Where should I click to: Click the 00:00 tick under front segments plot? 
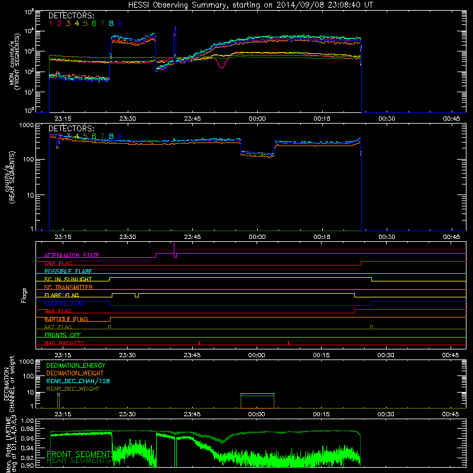[257, 119]
